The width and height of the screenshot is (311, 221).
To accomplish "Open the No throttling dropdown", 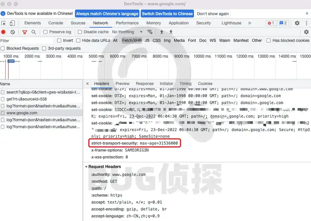I will 127,32.
